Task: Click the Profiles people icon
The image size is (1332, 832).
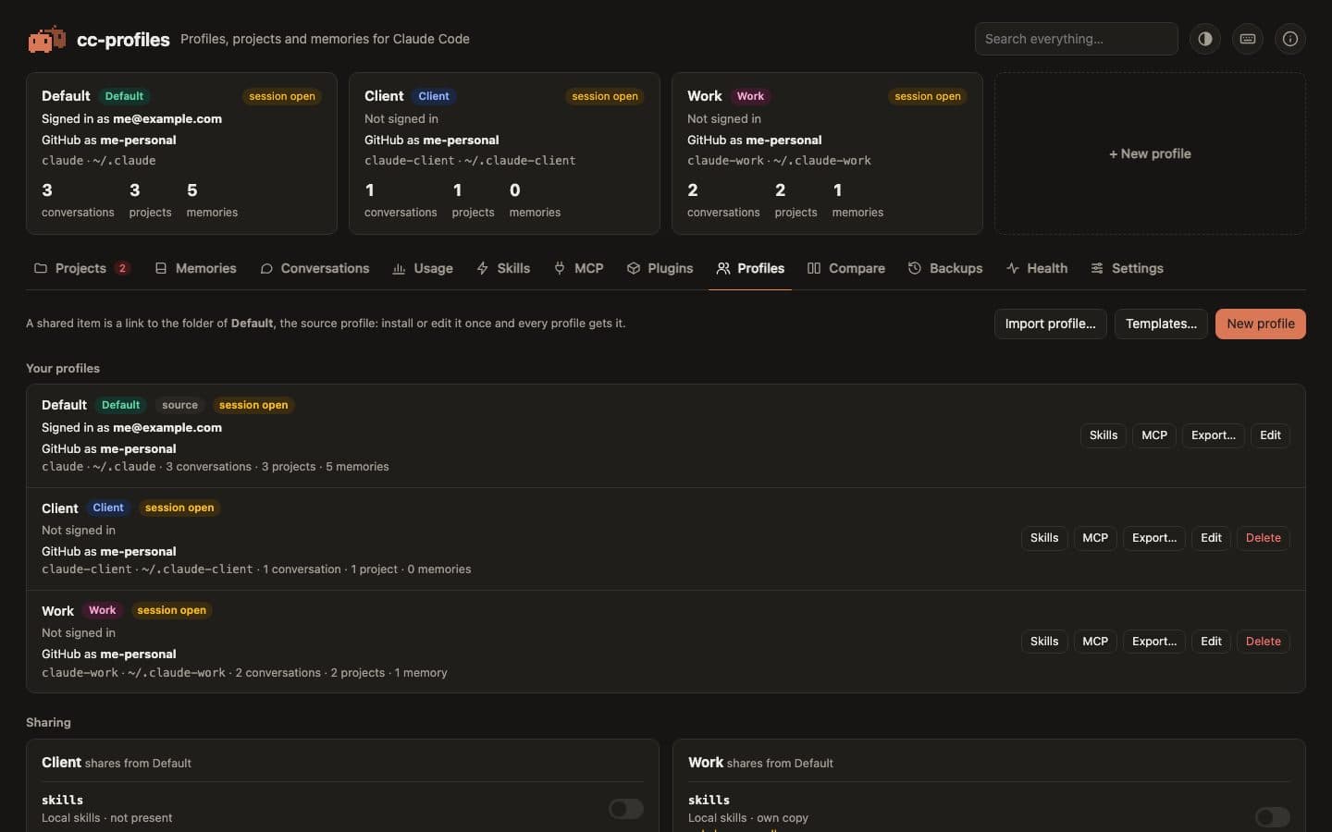Action: click(723, 268)
